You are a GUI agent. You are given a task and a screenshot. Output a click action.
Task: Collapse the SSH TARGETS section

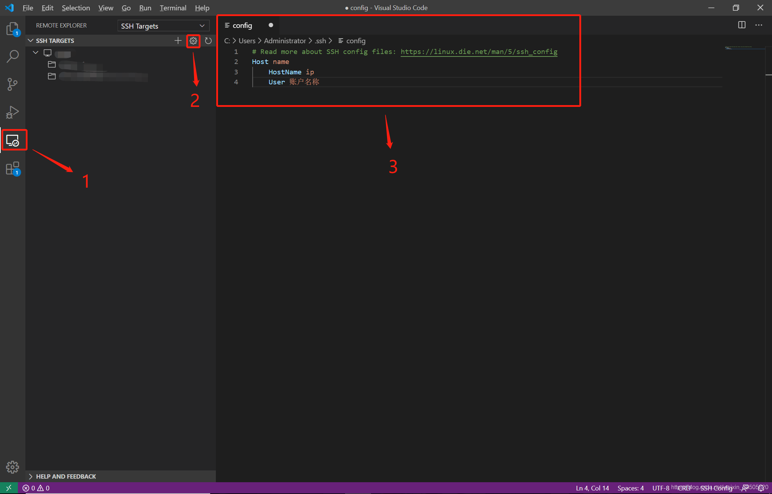(x=31, y=41)
